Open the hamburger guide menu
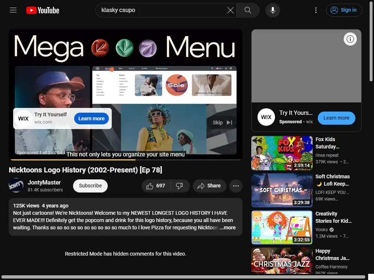This screenshot has height=280, width=374. [13, 10]
